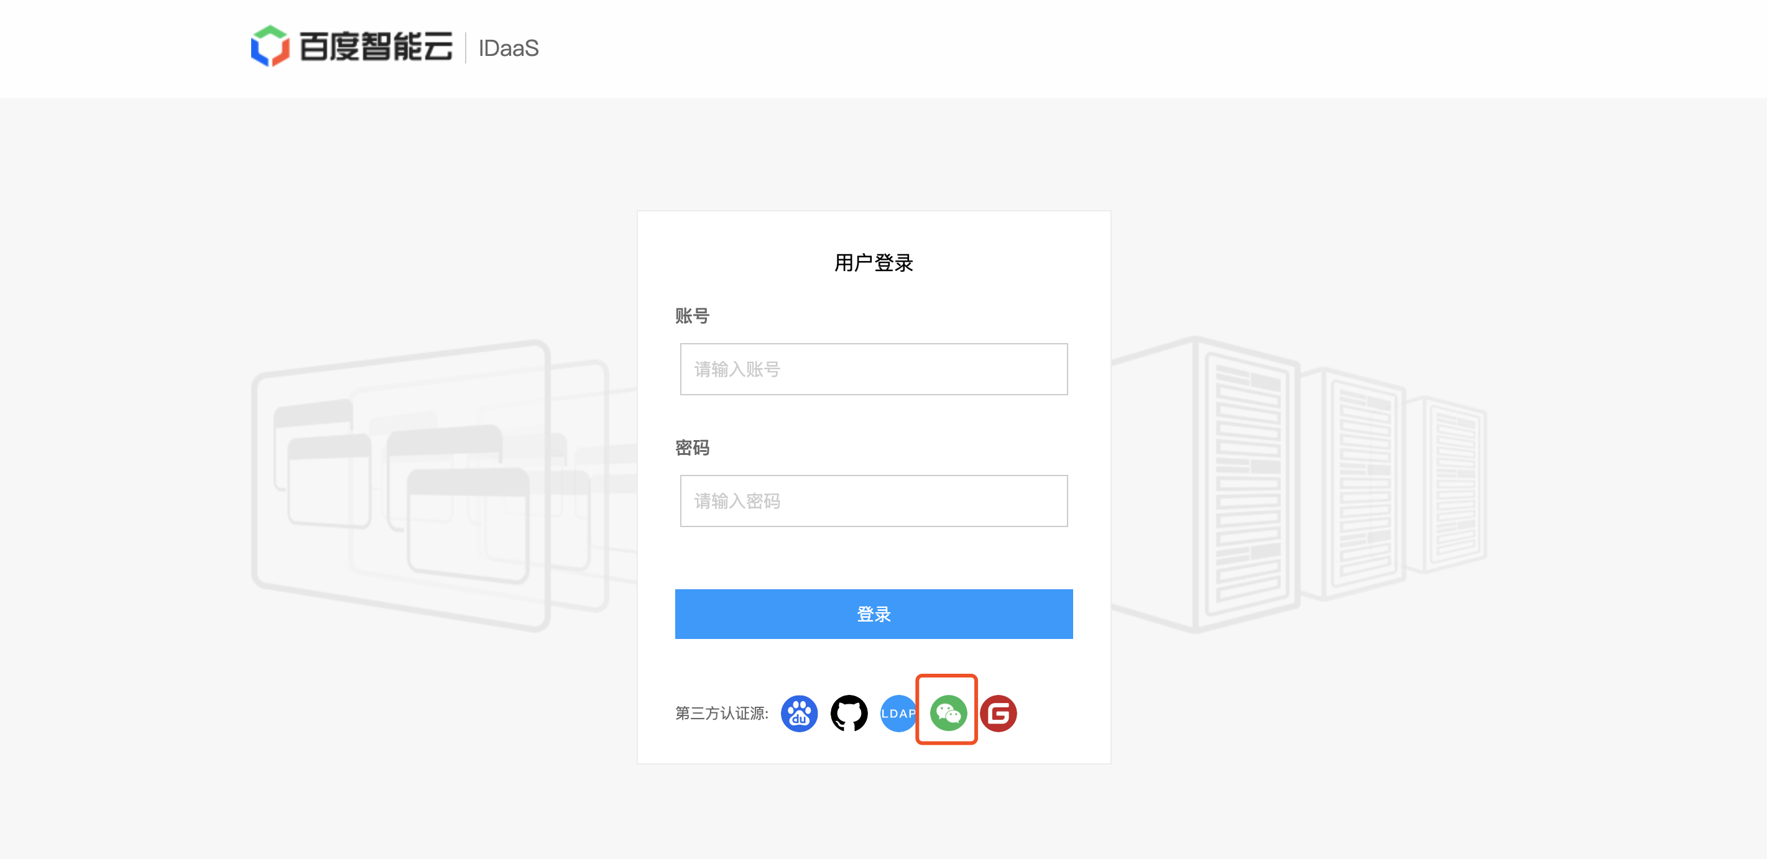Click the 用户登录 form heading
1767x859 pixels.
coord(873,262)
